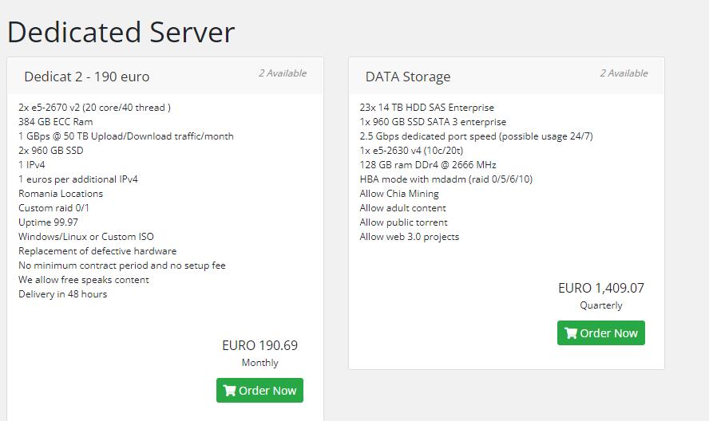
Task: Click the cart icon for DATA Storage order
Action: [x=571, y=333]
